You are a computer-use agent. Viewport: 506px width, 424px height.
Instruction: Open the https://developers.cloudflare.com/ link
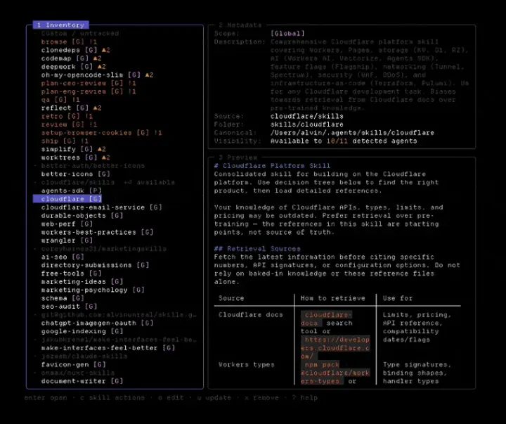point(335,348)
